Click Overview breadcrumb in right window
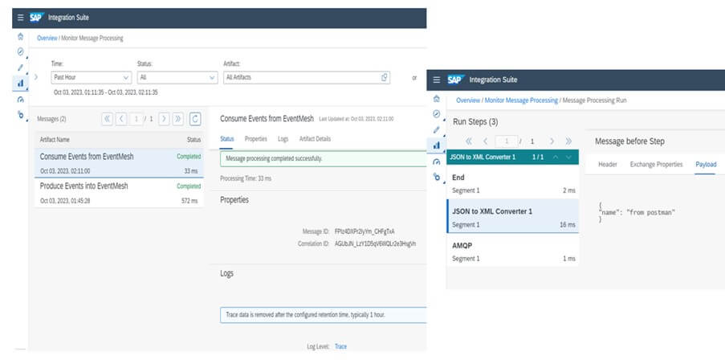This screenshot has width=725, height=360. click(x=468, y=100)
